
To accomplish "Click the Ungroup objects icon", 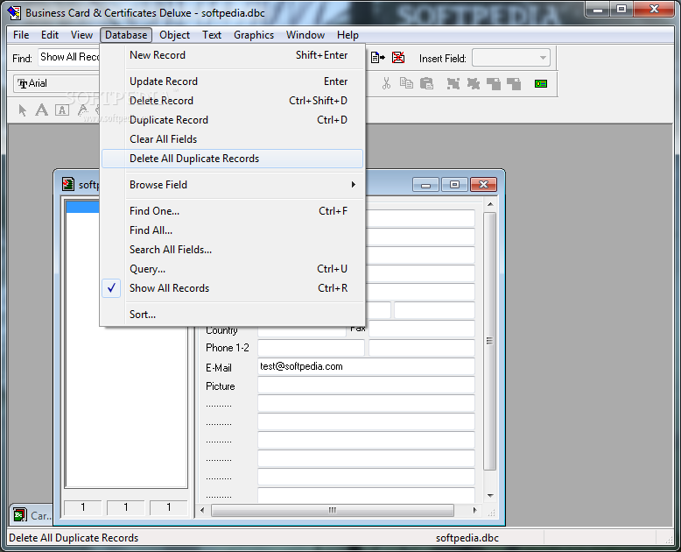I will pyautogui.click(x=474, y=83).
